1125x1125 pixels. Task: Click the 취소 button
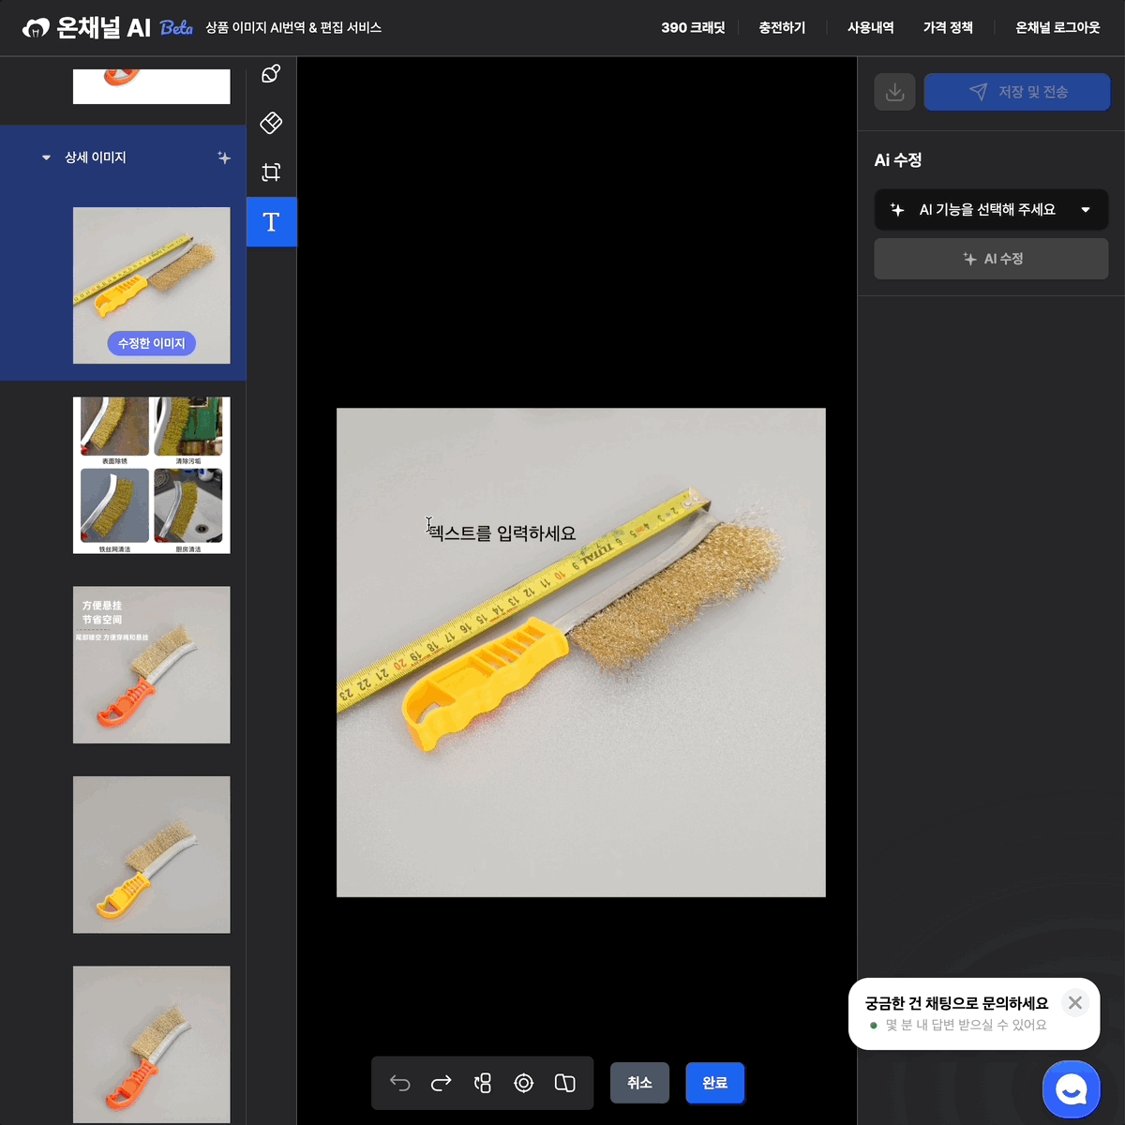click(x=639, y=1083)
